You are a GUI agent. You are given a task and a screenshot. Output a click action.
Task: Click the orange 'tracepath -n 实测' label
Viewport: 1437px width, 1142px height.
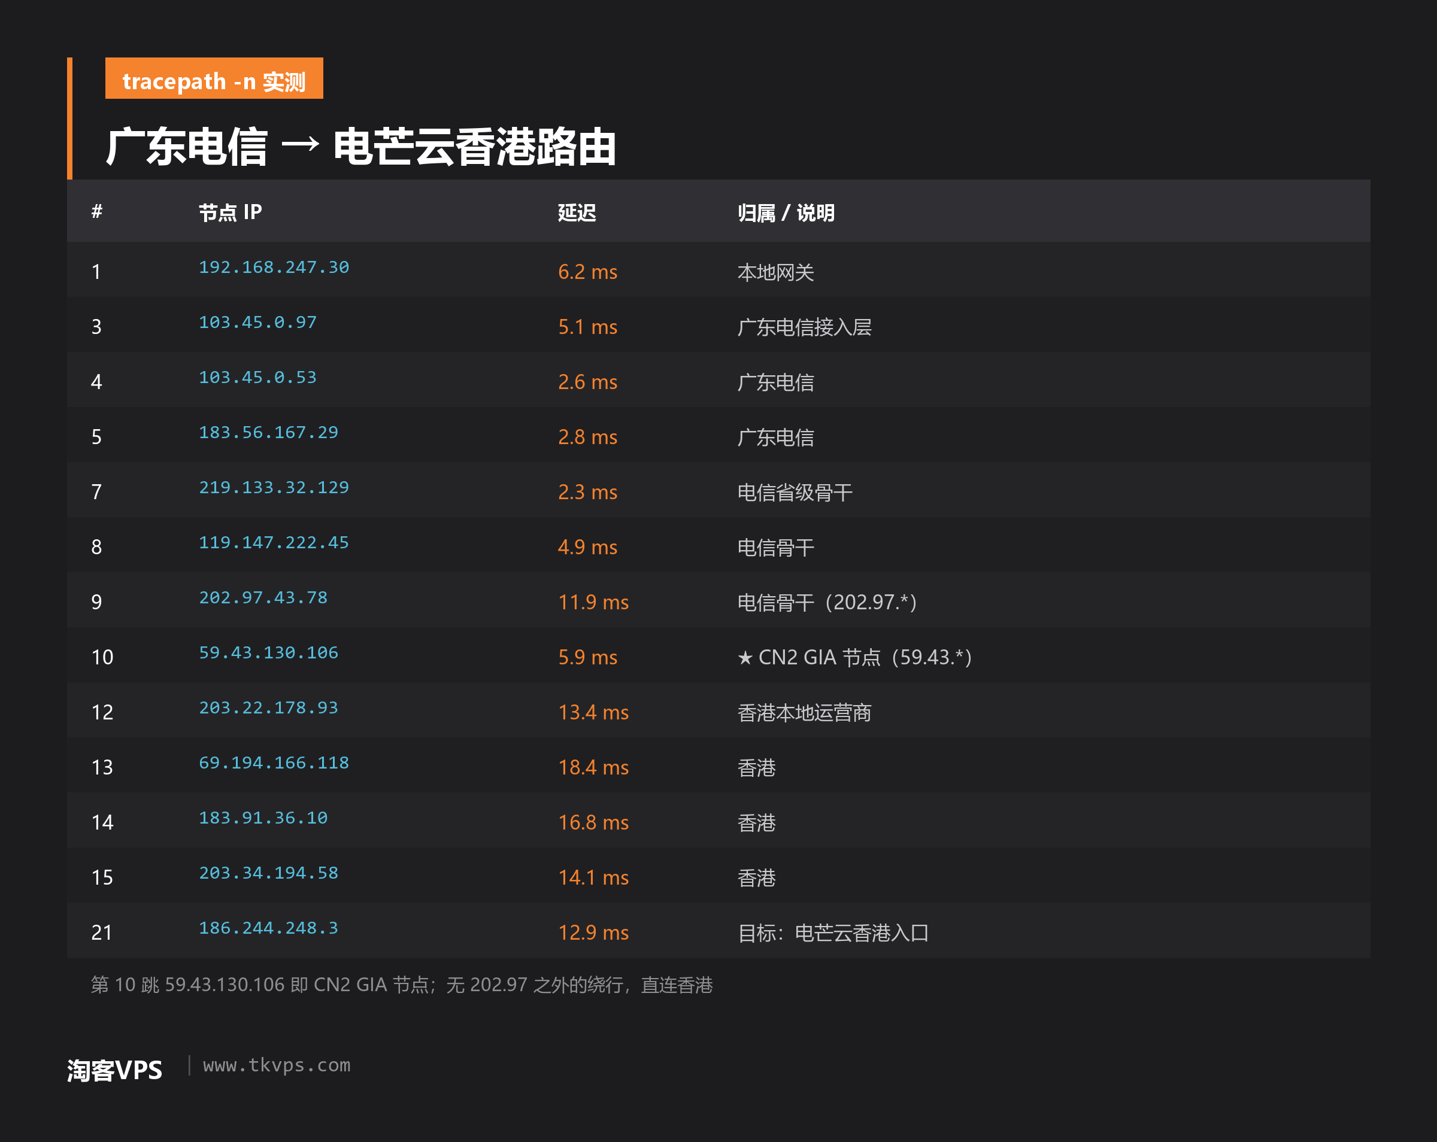point(214,78)
